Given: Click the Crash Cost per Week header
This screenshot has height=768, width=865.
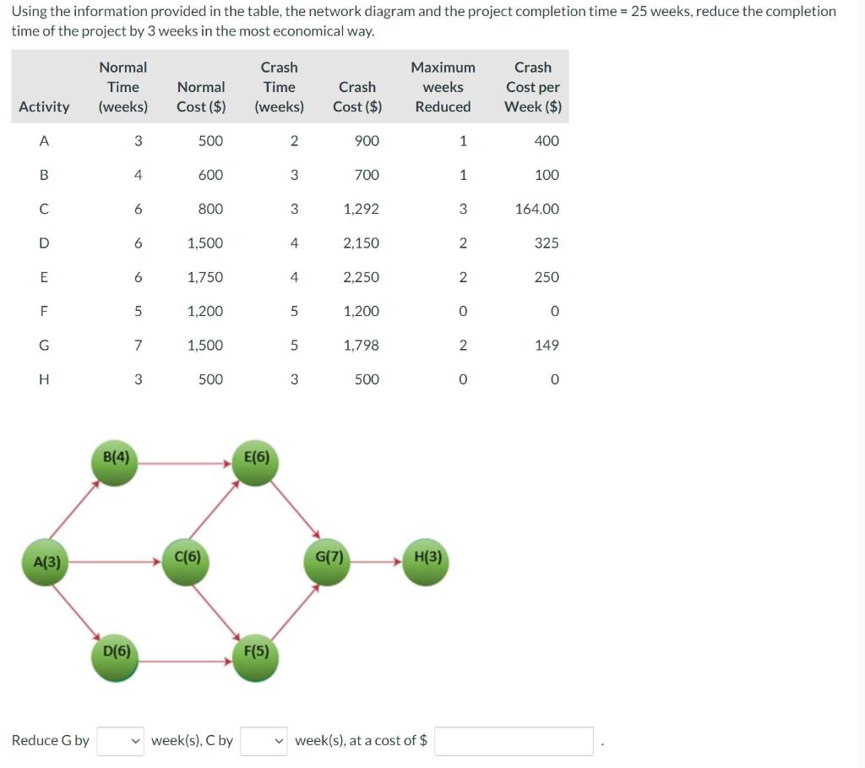Looking at the screenshot, I should pos(532,86).
